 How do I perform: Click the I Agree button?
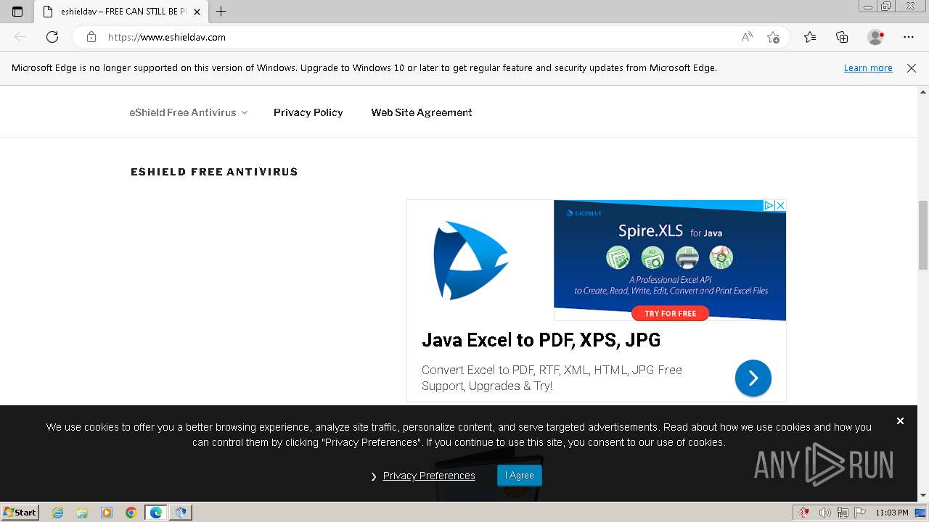520,476
